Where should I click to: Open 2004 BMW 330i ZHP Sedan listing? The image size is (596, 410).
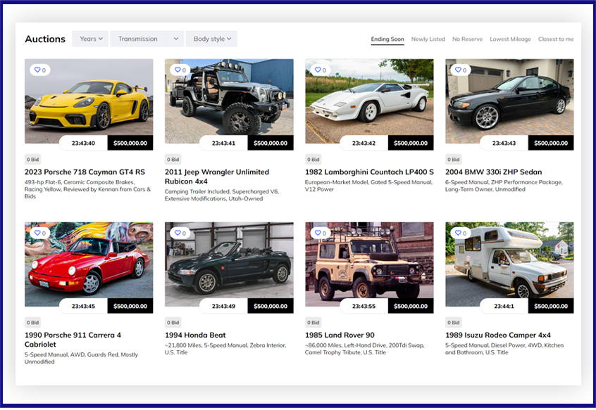(493, 172)
